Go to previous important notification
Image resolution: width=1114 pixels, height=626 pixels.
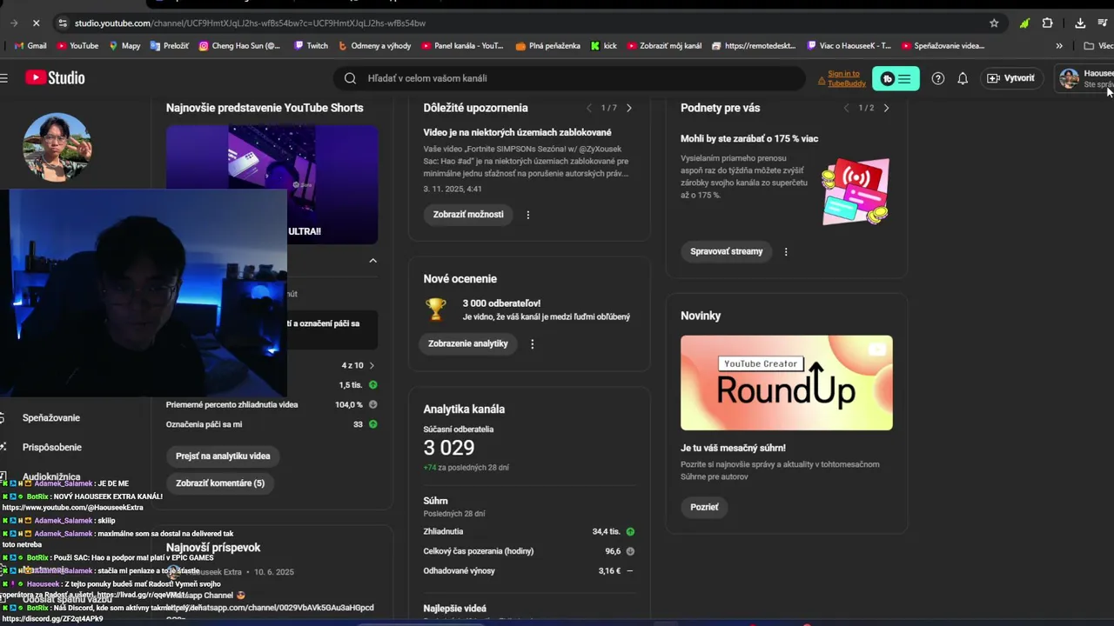(x=589, y=108)
